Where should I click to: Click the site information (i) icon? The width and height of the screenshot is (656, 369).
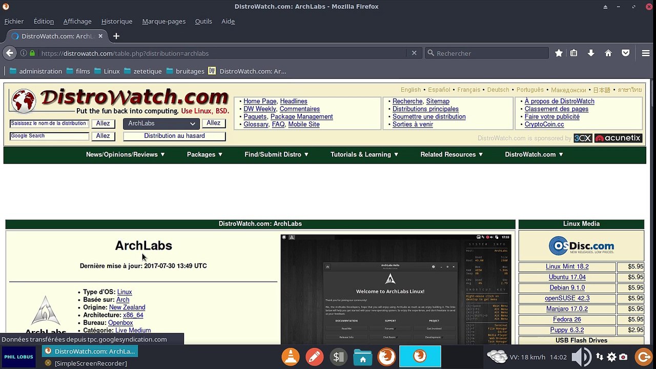(x=24, y=53)
